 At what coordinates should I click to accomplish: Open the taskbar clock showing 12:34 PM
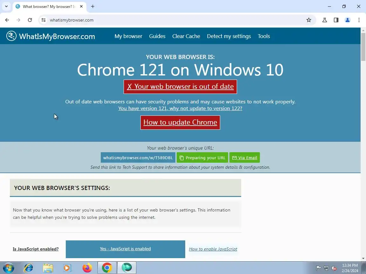pyautogui.click(x=350, y=268)
